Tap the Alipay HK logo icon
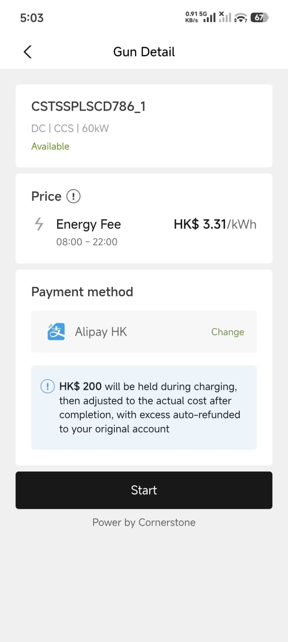Image resolution: width=288 pixels, height=642 pixels. click(56, 332)
